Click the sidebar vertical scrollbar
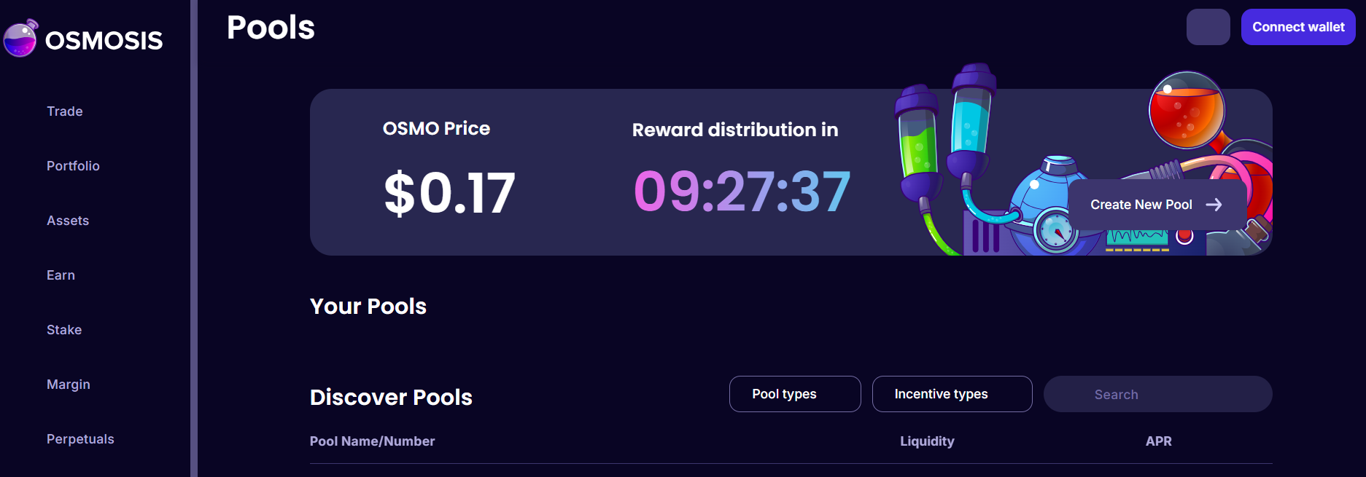Image resolution: width=1366 pixels, height=477 pixels. (194, 238)
